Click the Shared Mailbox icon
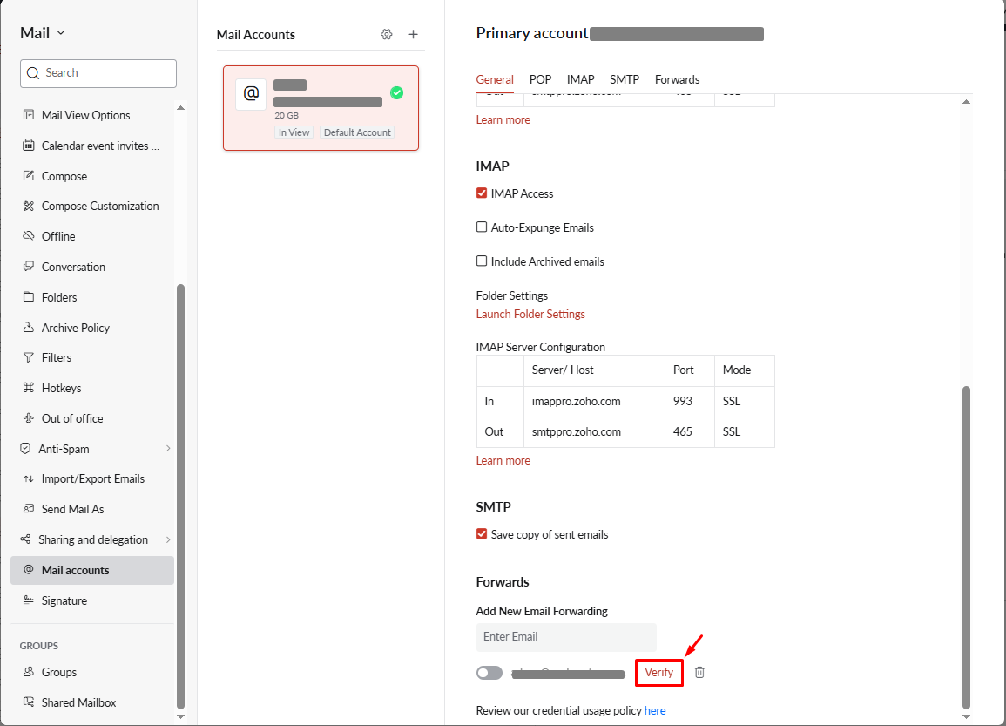This screenshot has width=1006, height=726. (28, 702)
